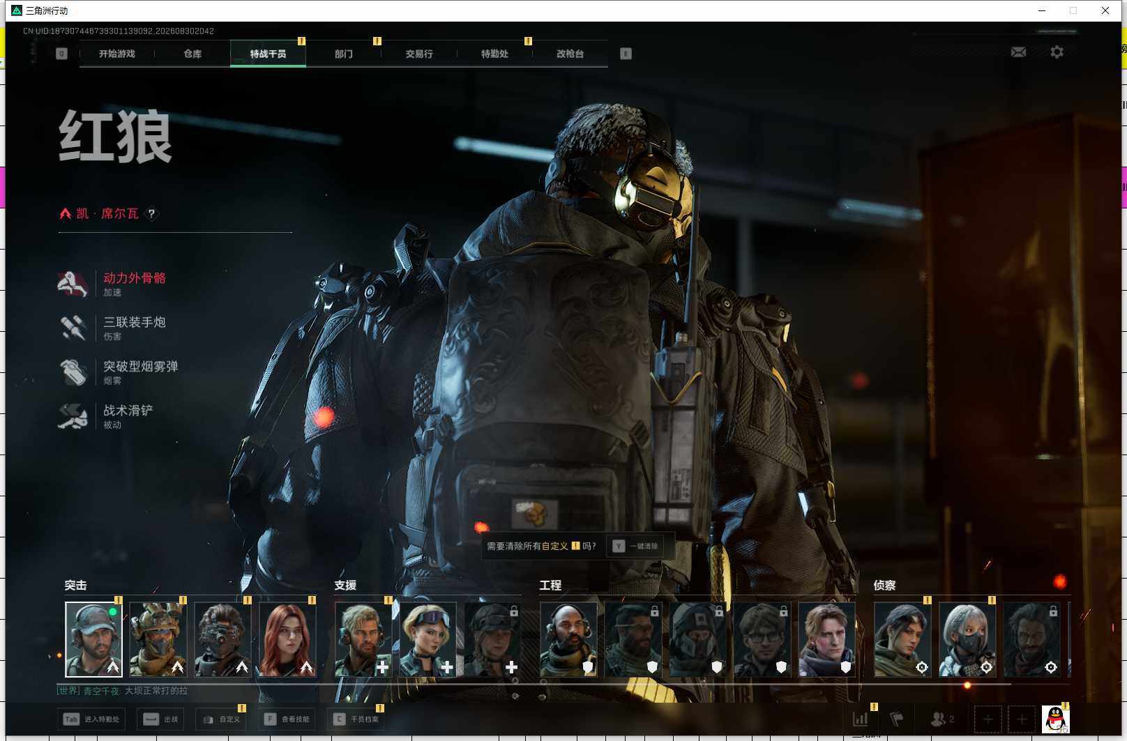This screenshot has width=1127, height=741.
Task: Select the brown-haired engineer in grey scarf
Action: [826, 639]
